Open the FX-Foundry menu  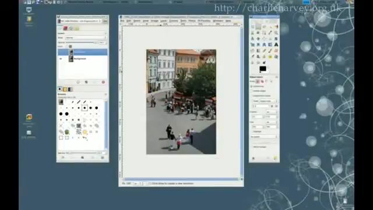point(204,21)
